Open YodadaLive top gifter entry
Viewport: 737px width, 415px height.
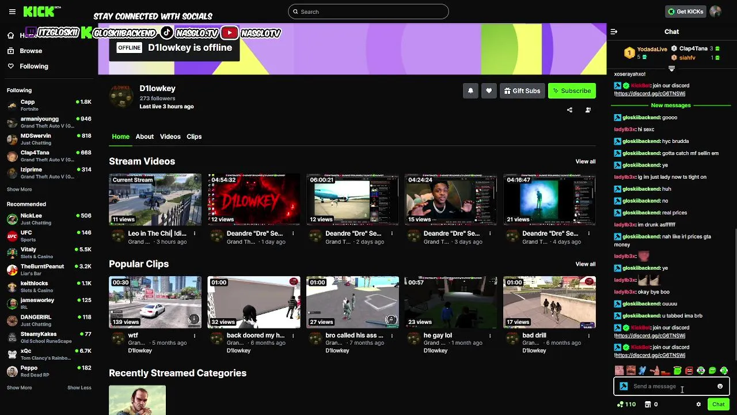(646, 53)
